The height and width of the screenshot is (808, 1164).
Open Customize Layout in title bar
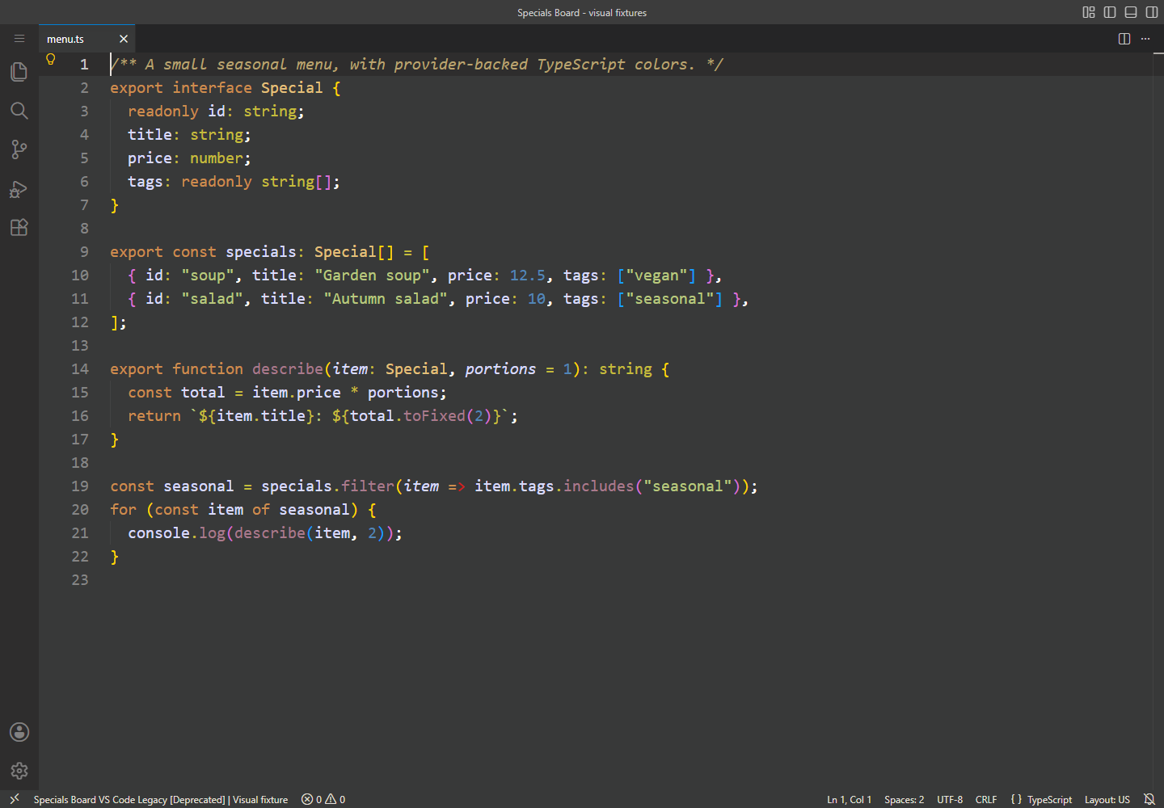point(1089,12)
